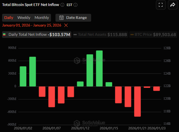Click the deepest red outflow bar
This screenshot has width=179, height=132.
(137, 101)
